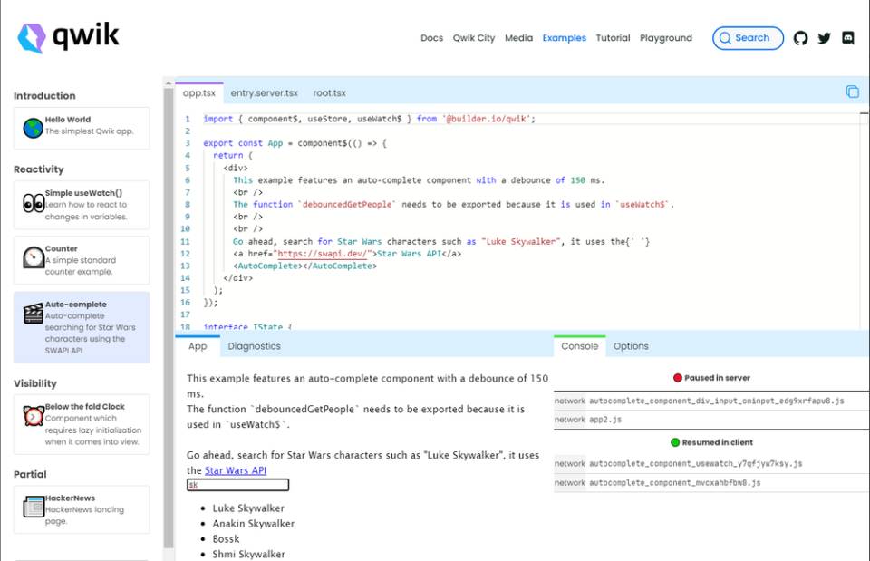Click the Paused in server label
Viewport: 870px width, 561px height.
pyautogui.click(x=717, y=378)
